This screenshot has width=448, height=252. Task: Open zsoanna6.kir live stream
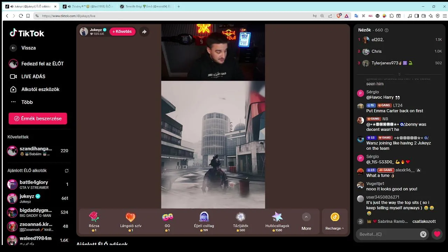pos(38,226)
